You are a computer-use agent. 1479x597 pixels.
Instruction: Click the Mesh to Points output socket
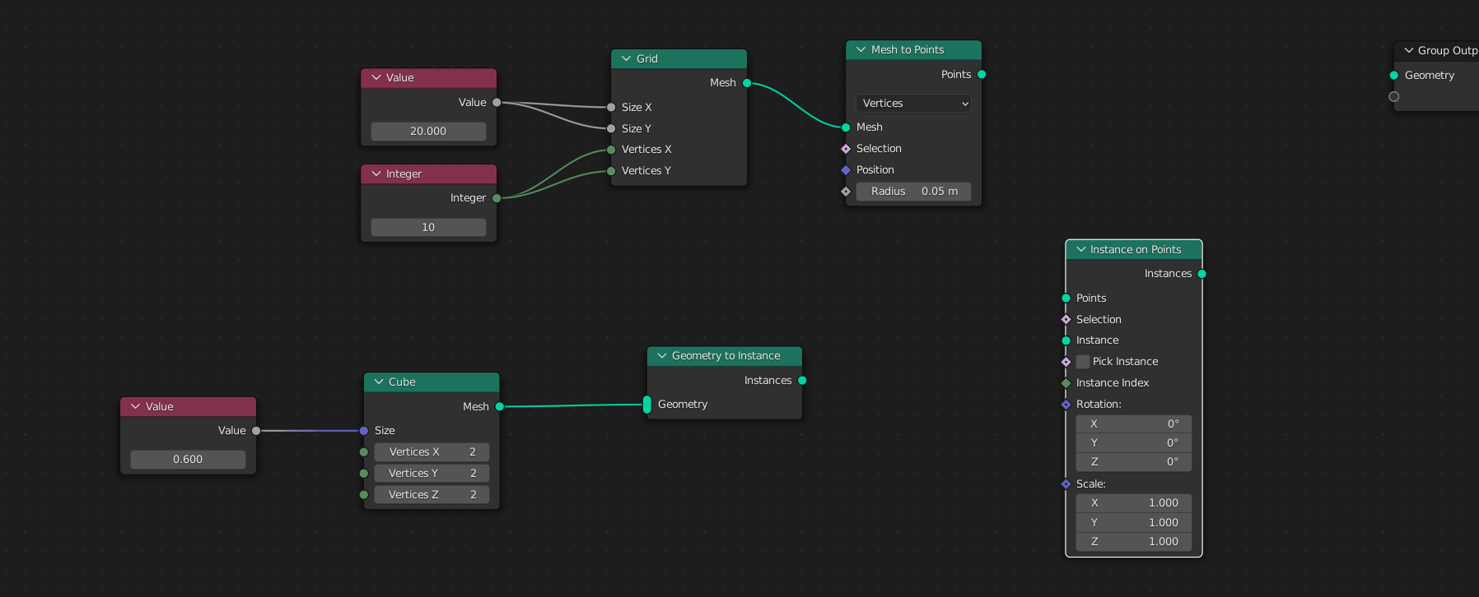click(x=982, y=75)
